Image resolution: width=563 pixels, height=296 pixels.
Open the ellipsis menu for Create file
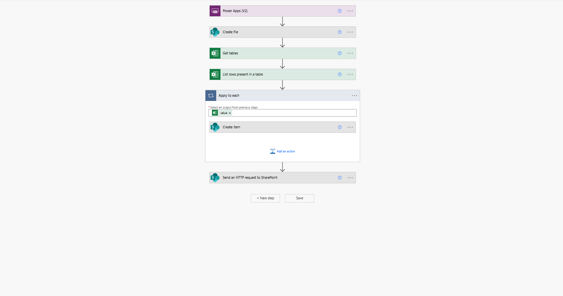click(x=350, y=32)
